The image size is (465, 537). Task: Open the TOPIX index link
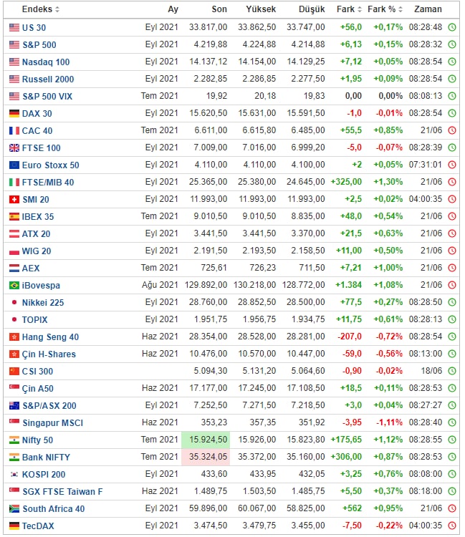coord(34,319)
